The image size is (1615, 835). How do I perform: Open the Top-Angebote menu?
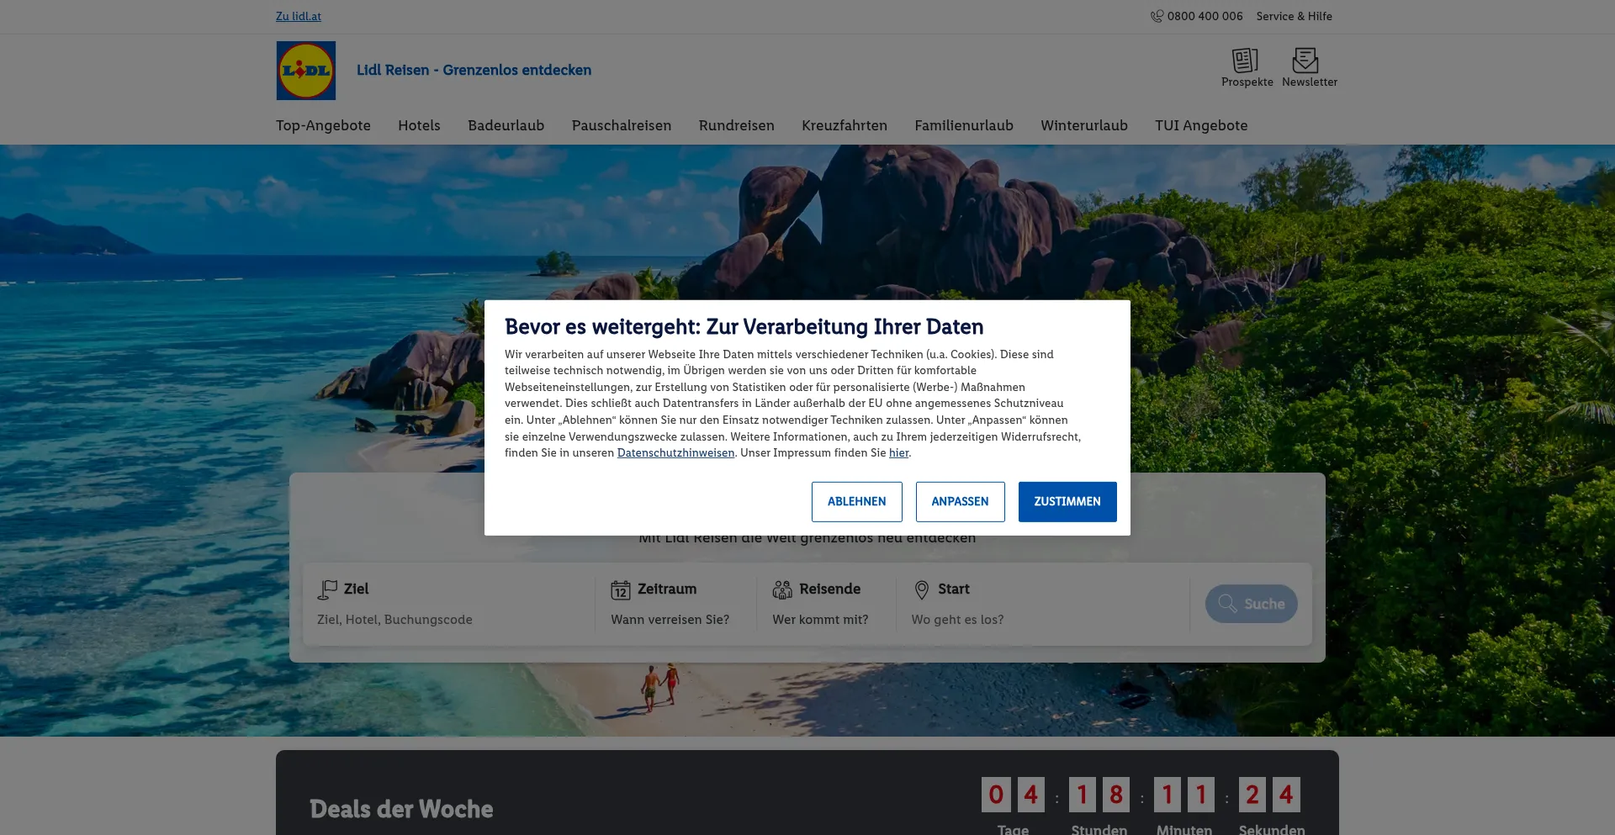[323, 125]
